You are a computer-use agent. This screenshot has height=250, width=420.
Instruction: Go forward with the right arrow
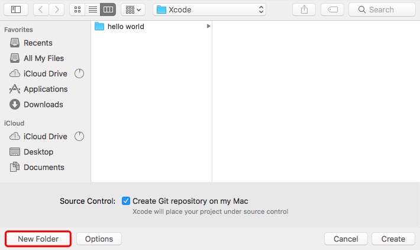(x=57, y=9)
